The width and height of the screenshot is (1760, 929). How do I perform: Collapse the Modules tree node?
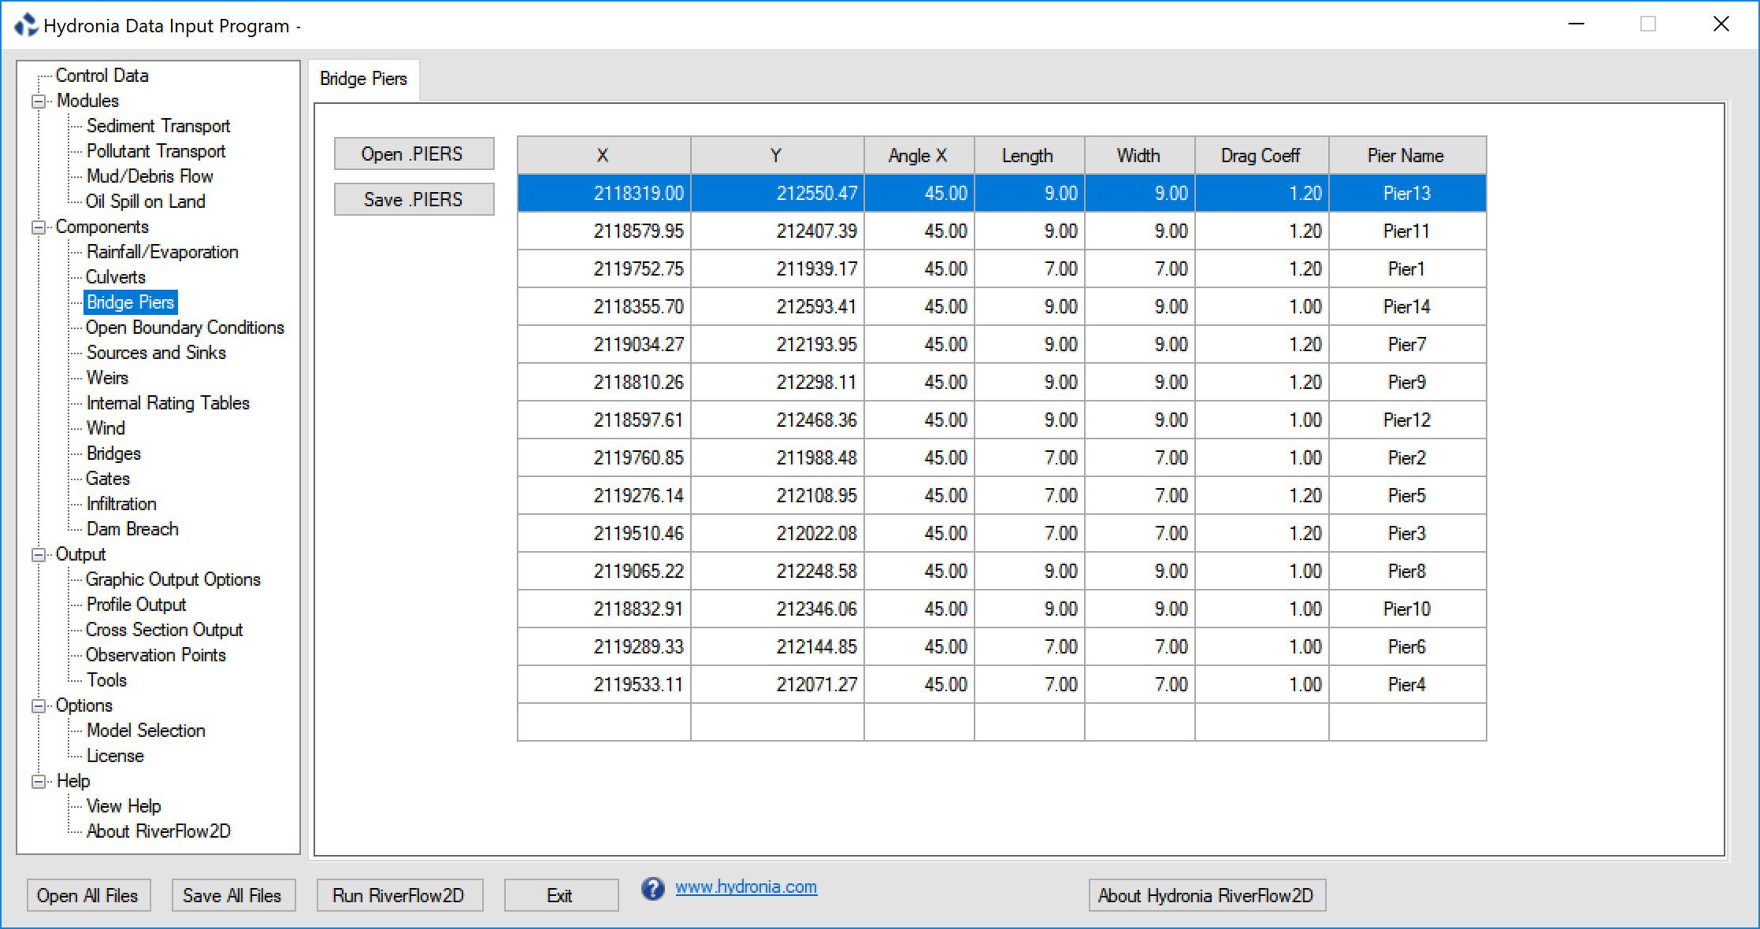click(38, 102)
